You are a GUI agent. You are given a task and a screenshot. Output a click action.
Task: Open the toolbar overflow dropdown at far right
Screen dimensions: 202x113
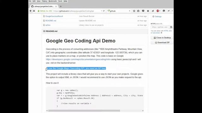pos(172,11)
